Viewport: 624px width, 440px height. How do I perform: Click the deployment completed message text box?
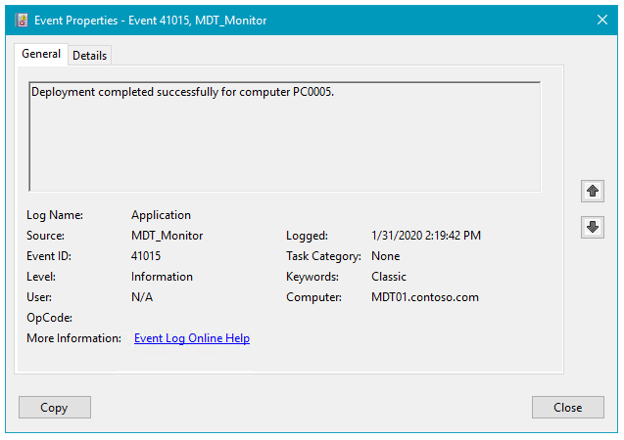[284, 136]
